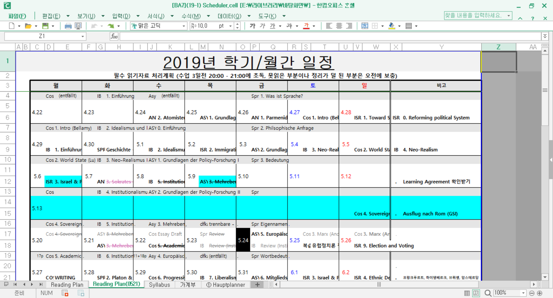The height and width of the screenshot is (298, 553).
Task: Switch to the Reading Plan sheet tab
Action: coord(67,285)
